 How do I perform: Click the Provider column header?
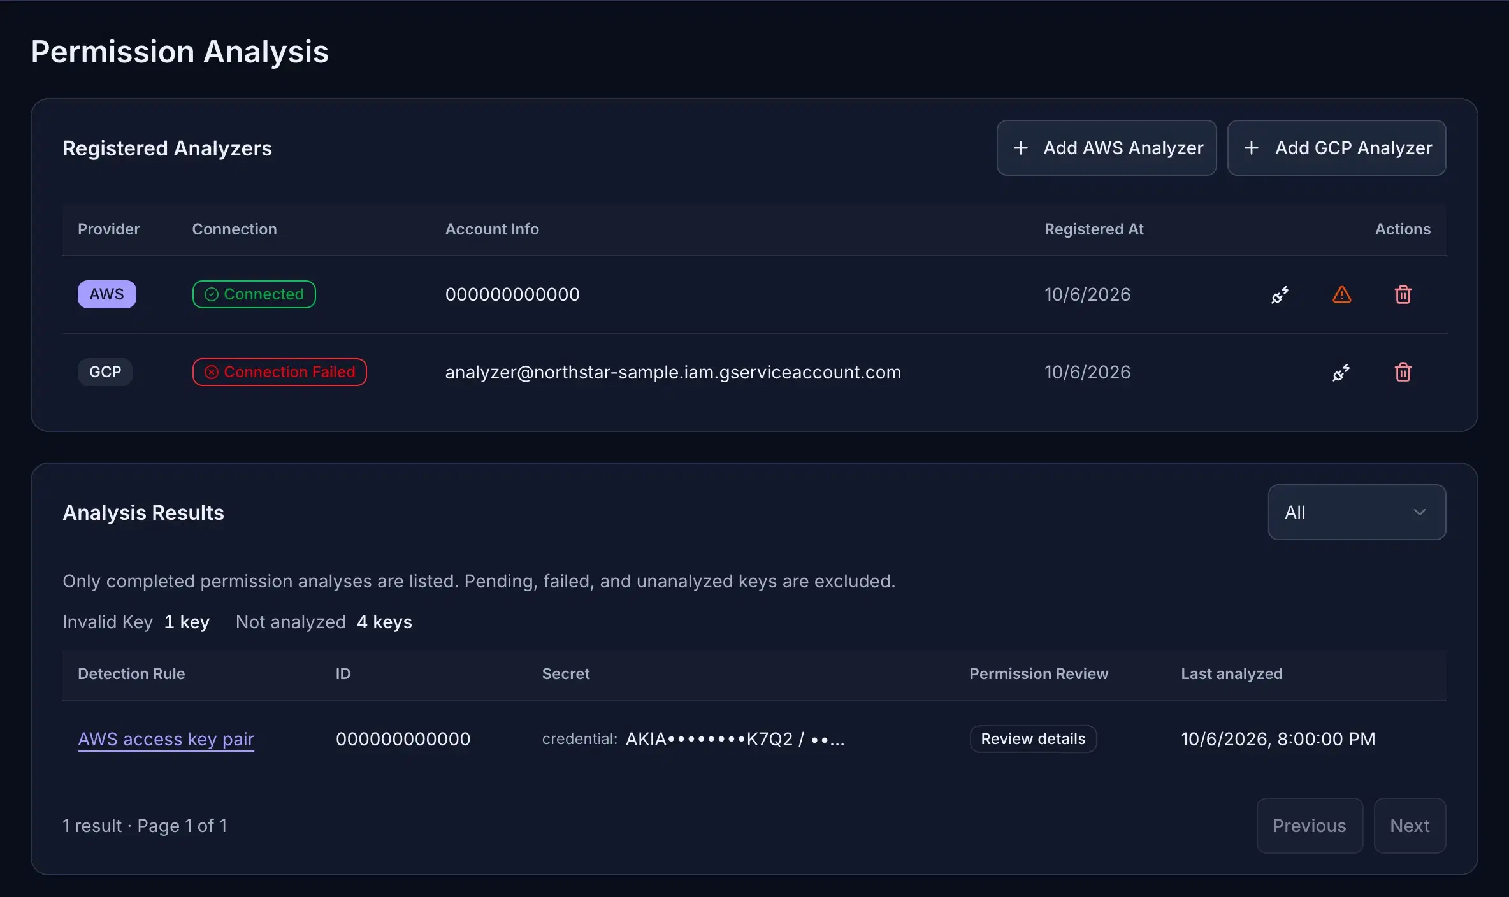(x=108, y=229)
